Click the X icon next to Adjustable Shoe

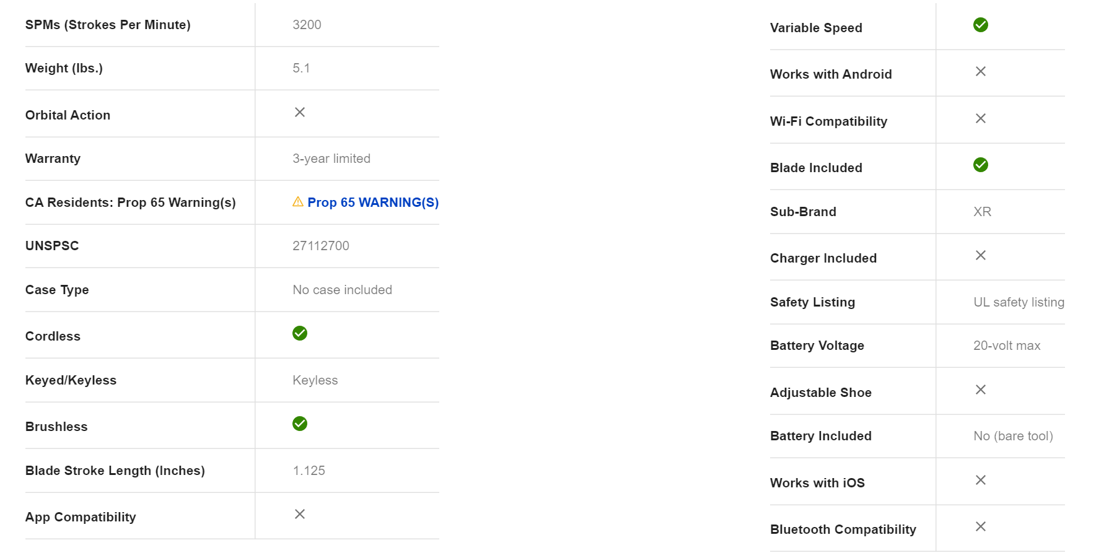[x=981, y=390]
